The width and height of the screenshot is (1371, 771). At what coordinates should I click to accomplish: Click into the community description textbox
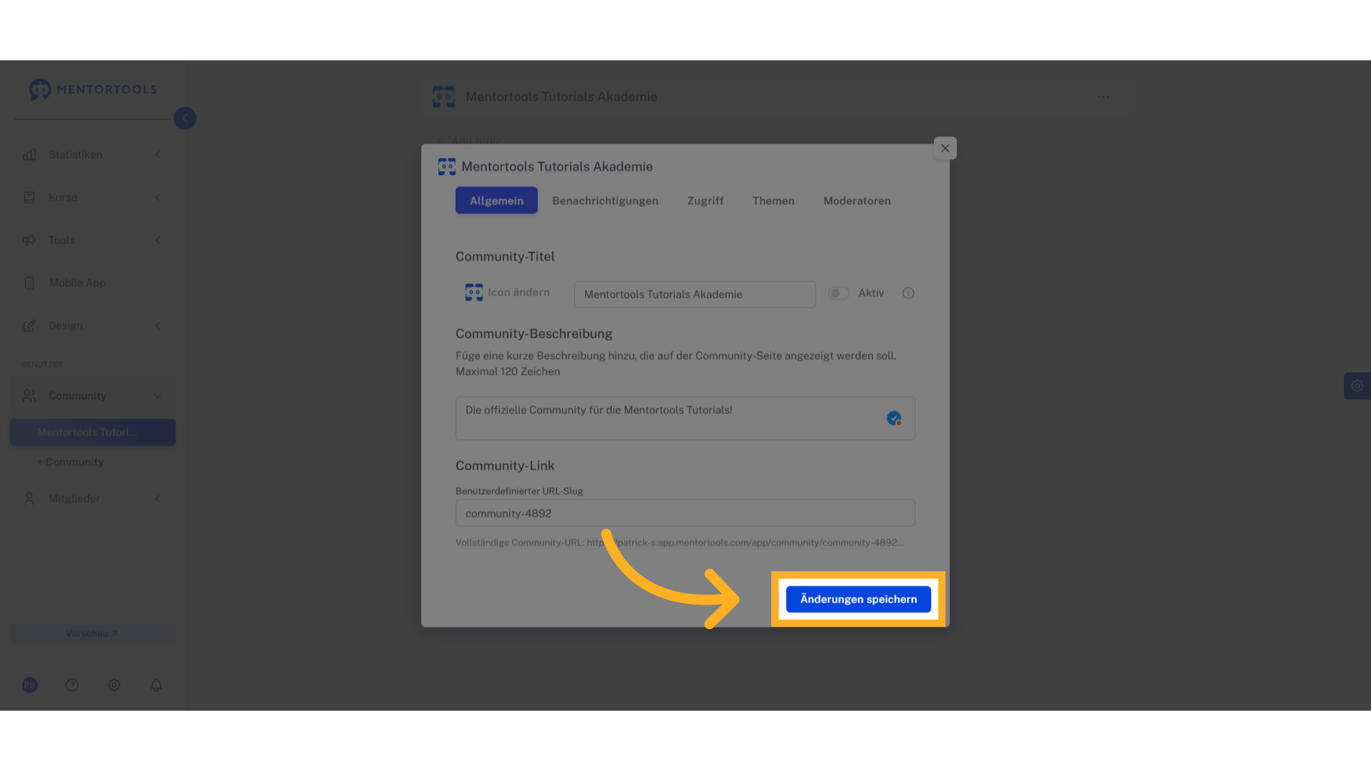tap(685, 418)
